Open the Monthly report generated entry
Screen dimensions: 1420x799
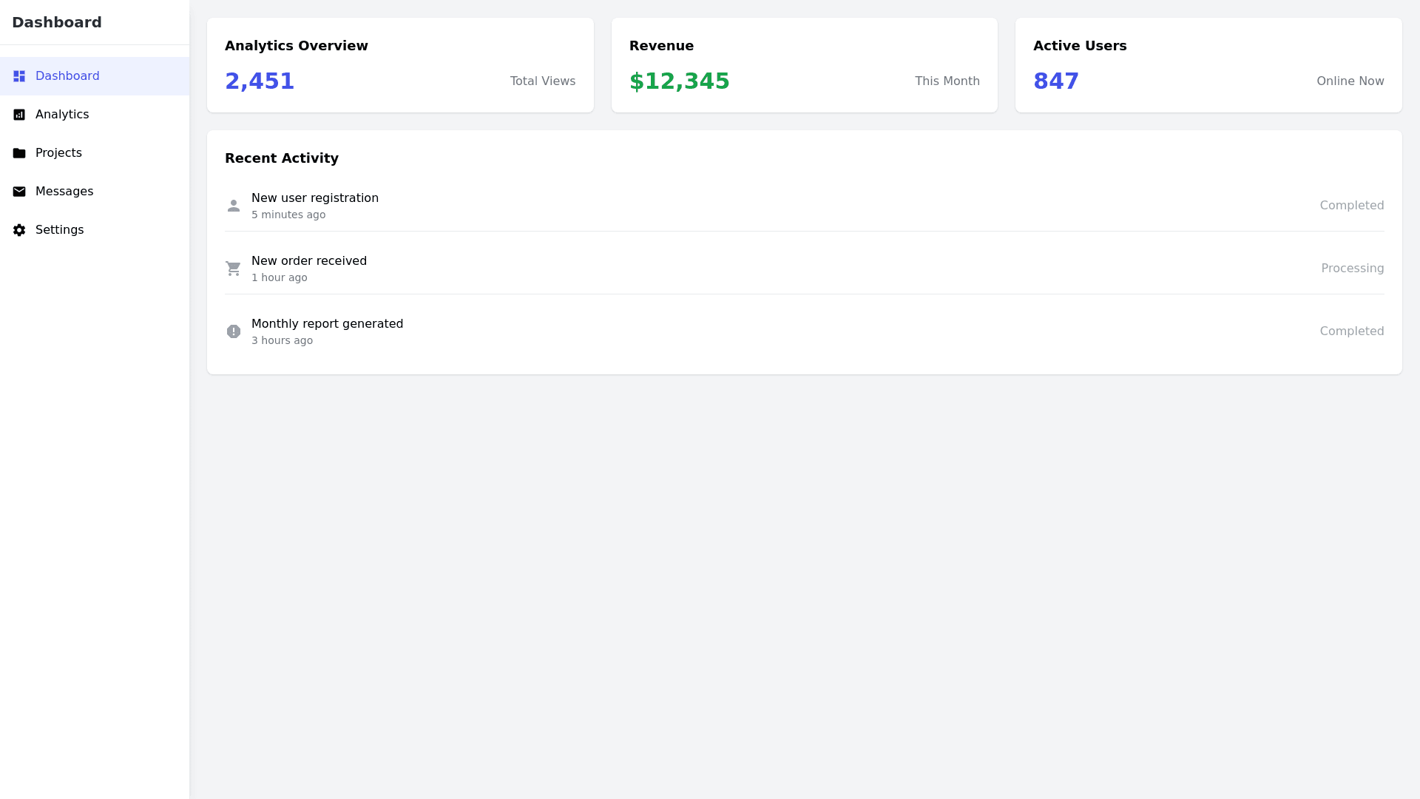tap(327, 324)
